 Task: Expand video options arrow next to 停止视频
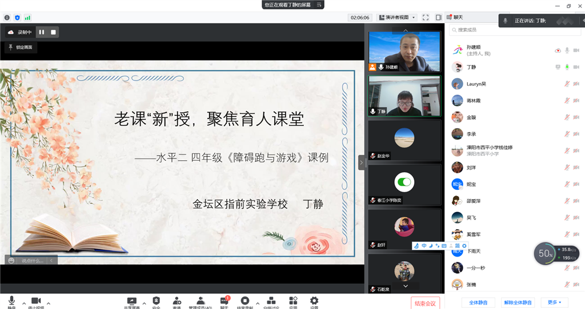point(49,303)
